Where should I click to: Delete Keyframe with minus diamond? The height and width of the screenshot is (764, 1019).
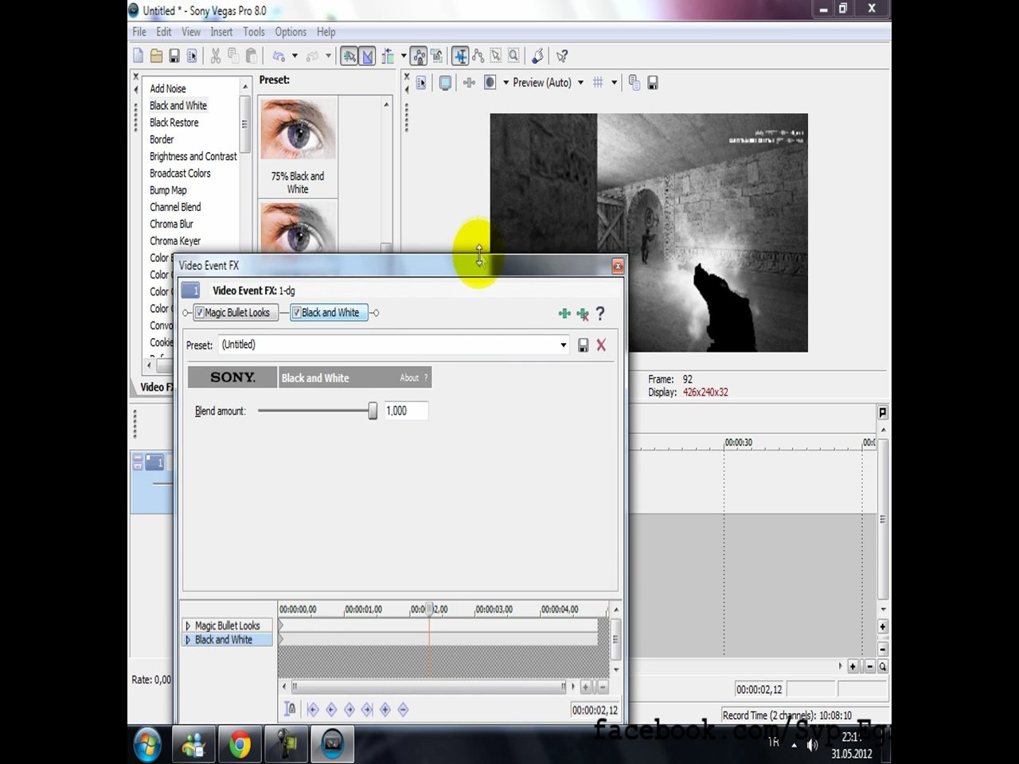[403, 709]
